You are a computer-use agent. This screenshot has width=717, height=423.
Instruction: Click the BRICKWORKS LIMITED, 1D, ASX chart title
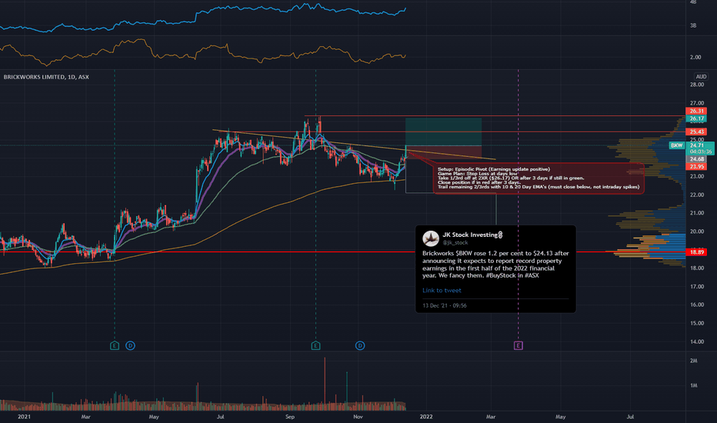46,77
